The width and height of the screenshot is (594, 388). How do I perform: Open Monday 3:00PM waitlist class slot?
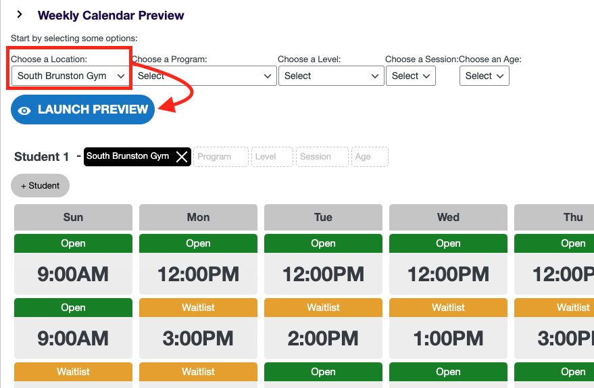[198, 337]
